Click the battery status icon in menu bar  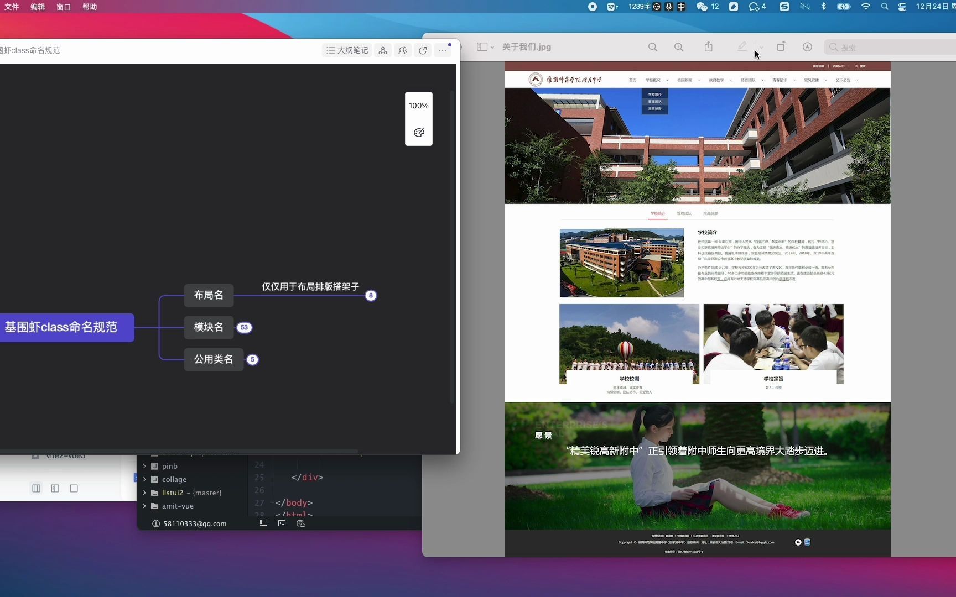(x=844, y=7)
